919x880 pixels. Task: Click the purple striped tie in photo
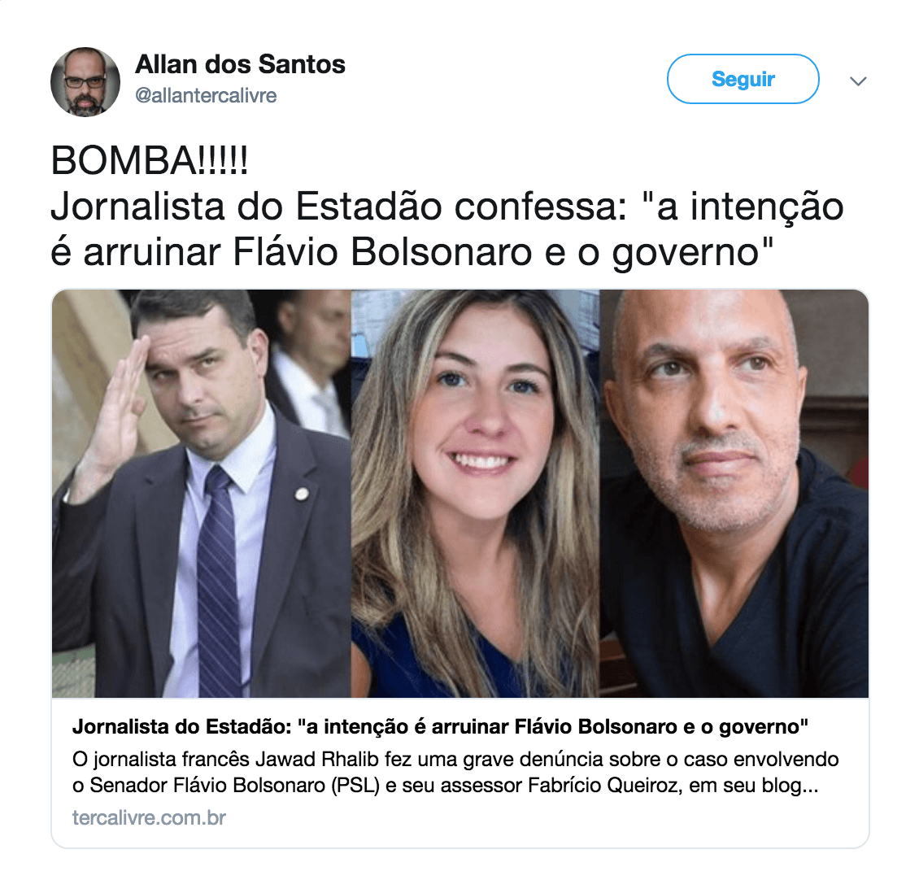click(x=220, y=581)
